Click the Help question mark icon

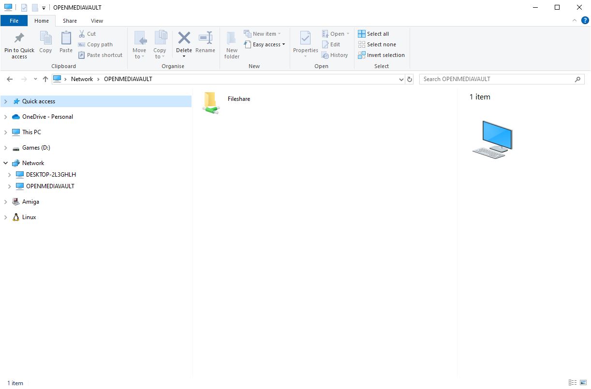coord(585,20)
